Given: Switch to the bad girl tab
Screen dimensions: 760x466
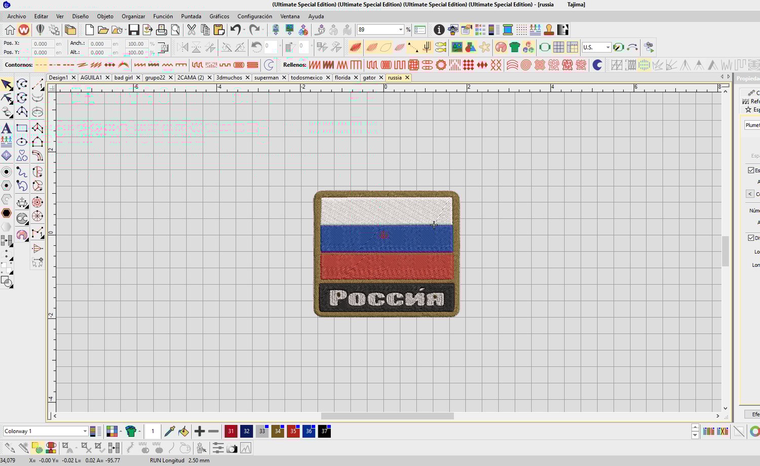Looking at the screenshot, I should (124, 77).
